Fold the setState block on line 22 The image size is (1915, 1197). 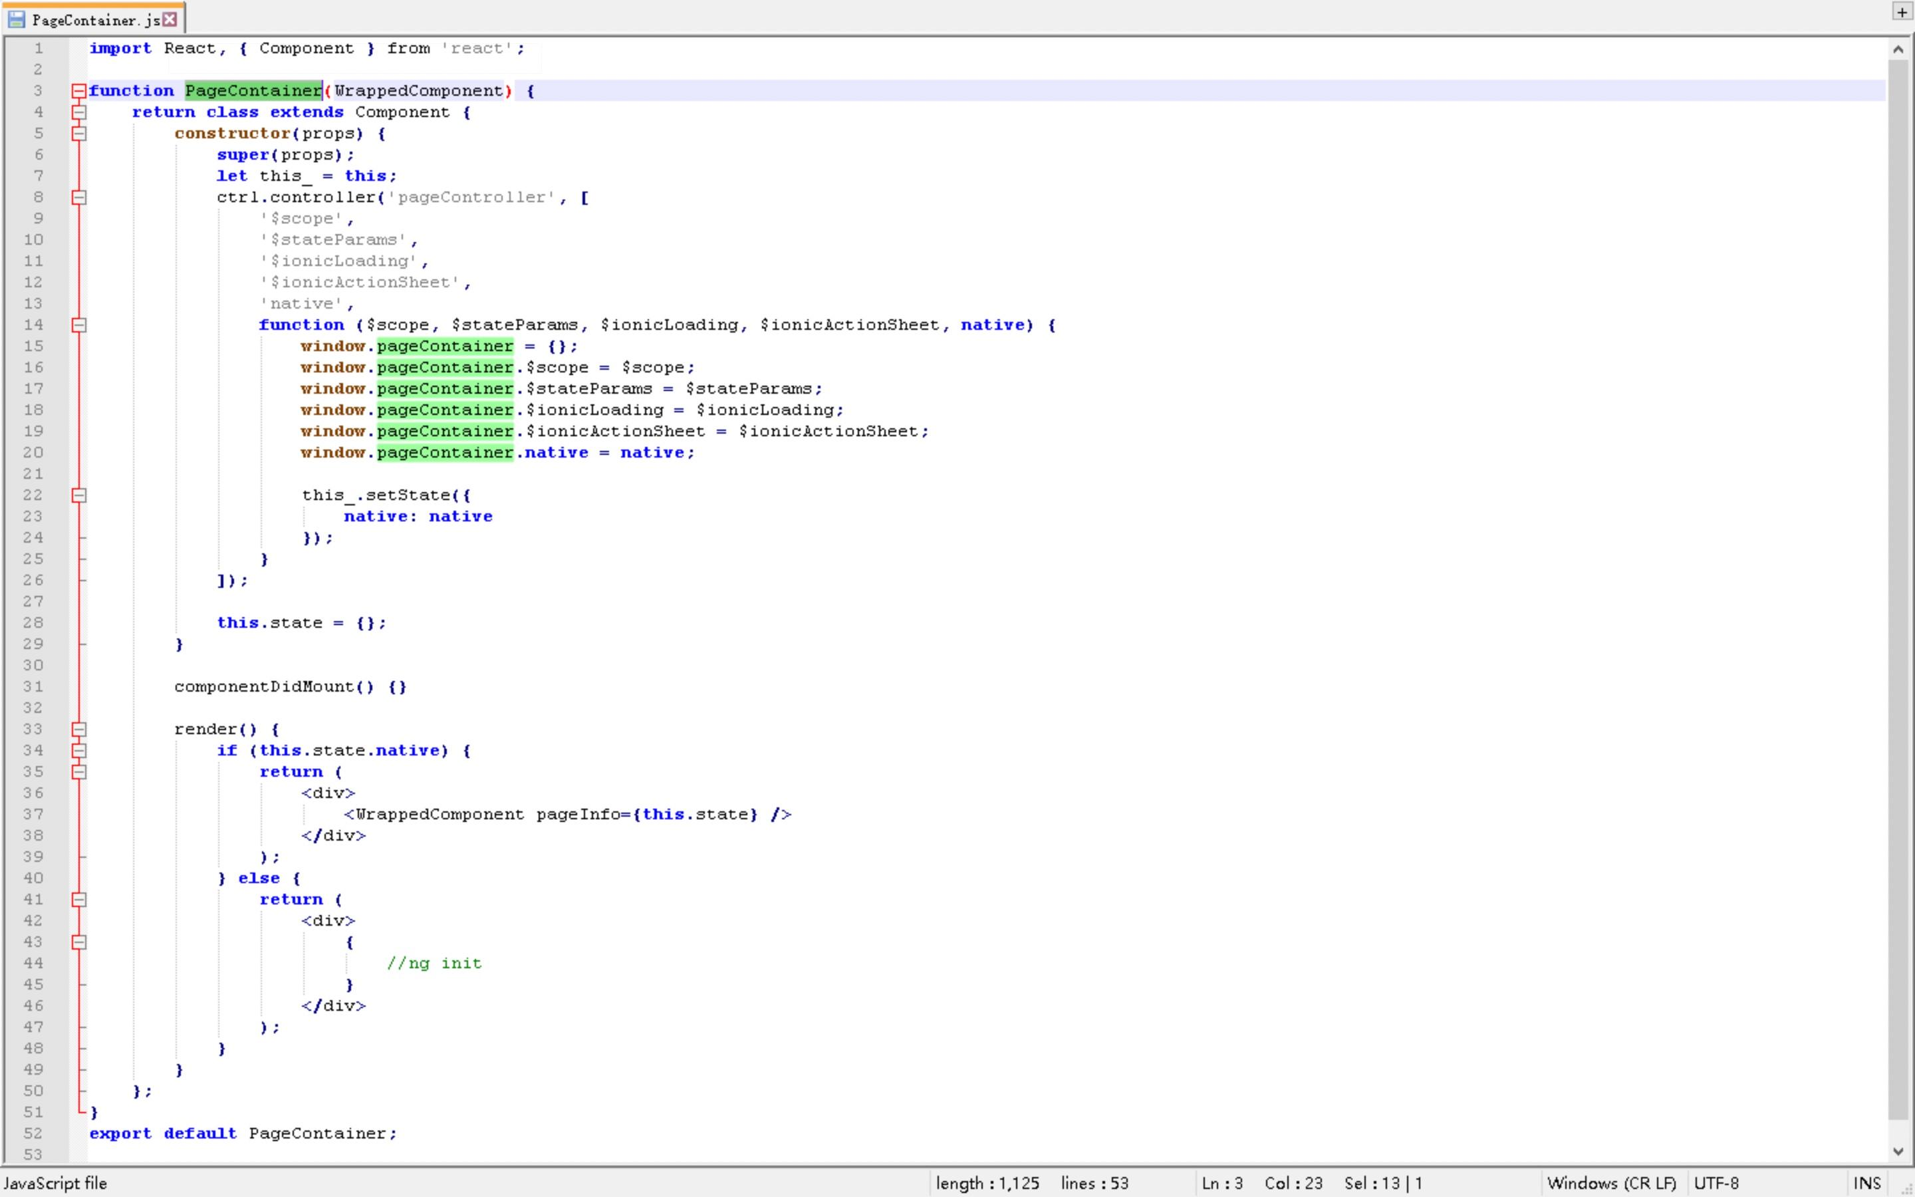78,495
